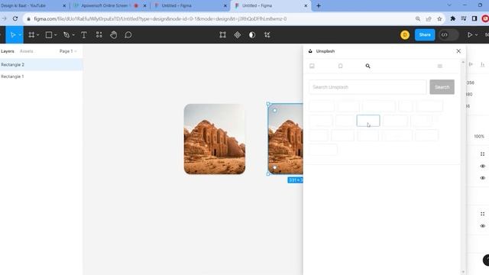The height and width of the screenshot is (275, 489).
Task: Click the Unsplash Search button
Action: (442, 87)
